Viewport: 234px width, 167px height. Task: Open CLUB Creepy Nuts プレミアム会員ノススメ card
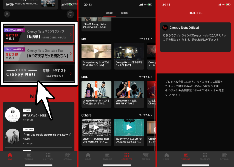(x=96, y=24)
